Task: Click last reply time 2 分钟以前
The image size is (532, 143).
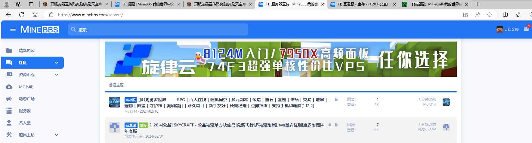Action: pyautogui.click(x=427, y=125)
